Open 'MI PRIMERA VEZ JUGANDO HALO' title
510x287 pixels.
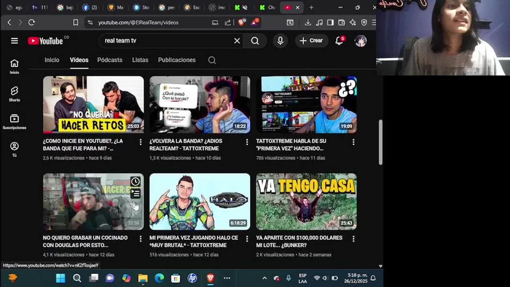coord(194,241)
